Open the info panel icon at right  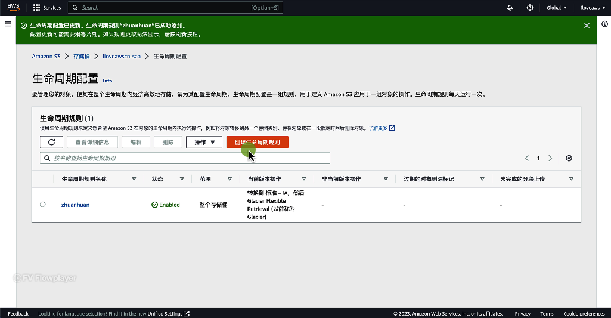(x=604, y=24)
